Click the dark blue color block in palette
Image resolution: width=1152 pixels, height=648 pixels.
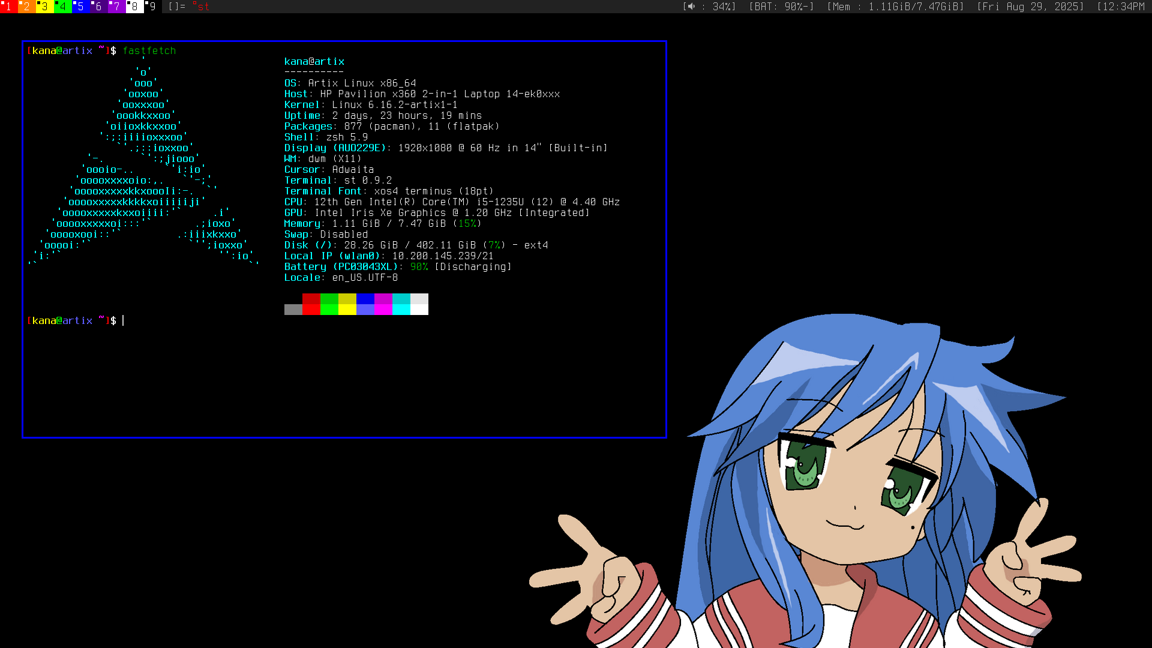(x=365, y=299)
